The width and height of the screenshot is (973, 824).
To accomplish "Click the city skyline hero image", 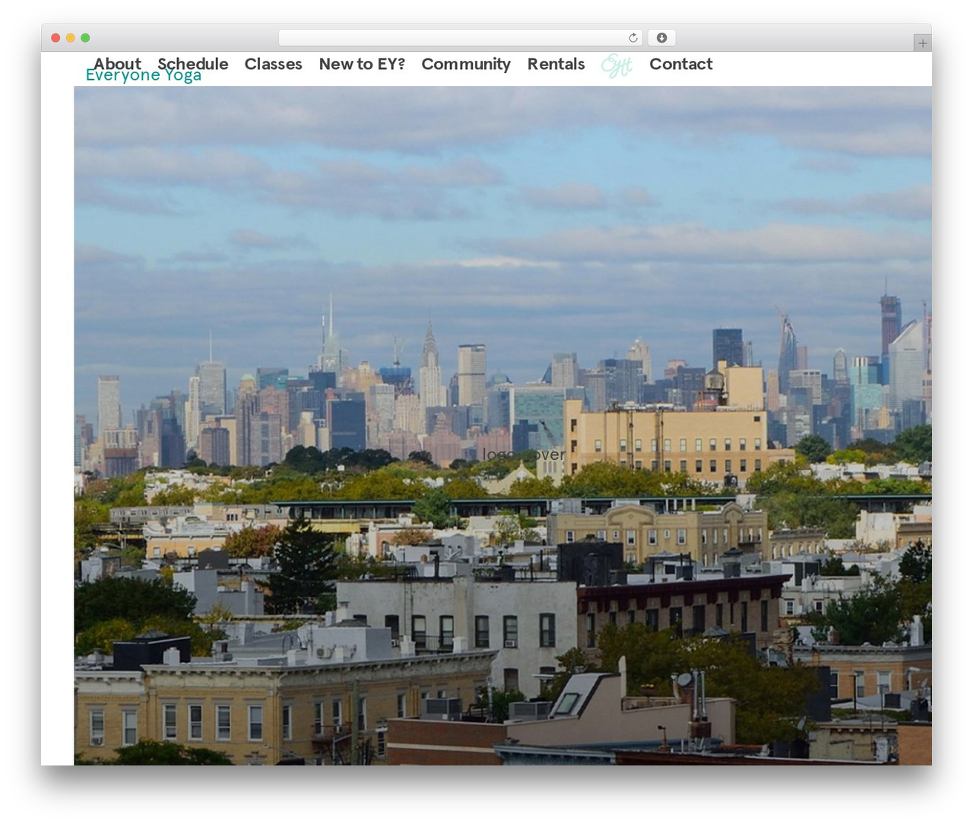I will click(502, 426).
